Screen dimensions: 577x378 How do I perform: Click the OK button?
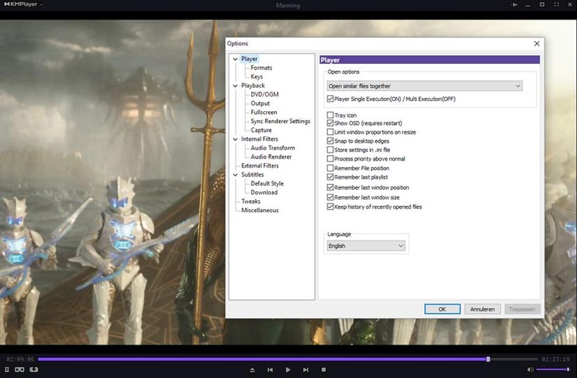click(442, 309)
